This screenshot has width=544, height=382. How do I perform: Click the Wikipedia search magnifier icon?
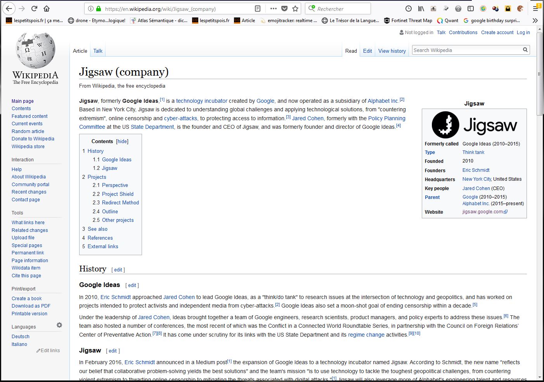point(525,50)
